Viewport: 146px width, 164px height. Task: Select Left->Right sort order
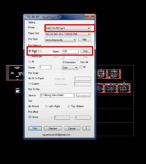[47, 106]
